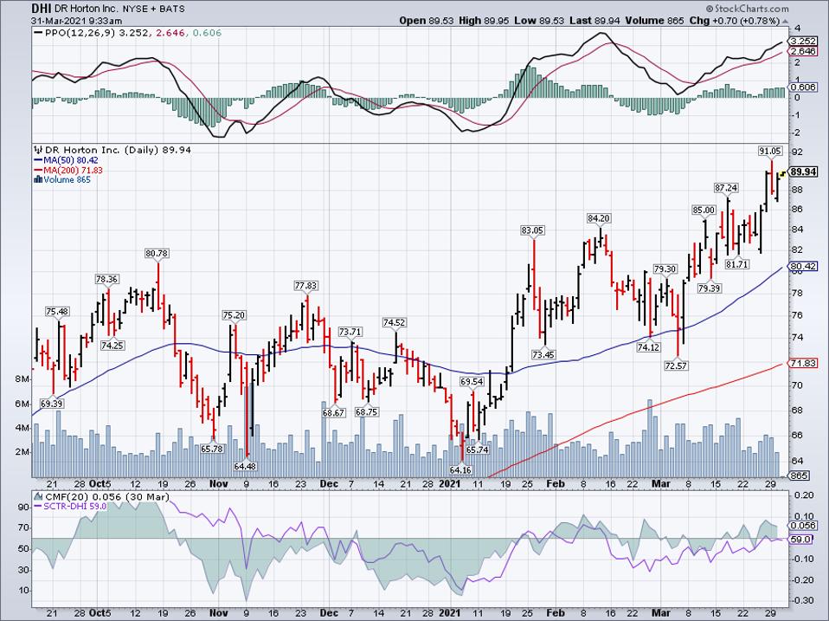Click the 31-Mar-2021 9:33am timestamp
This screenshot has height=621, width=829.
click(76, 21)
